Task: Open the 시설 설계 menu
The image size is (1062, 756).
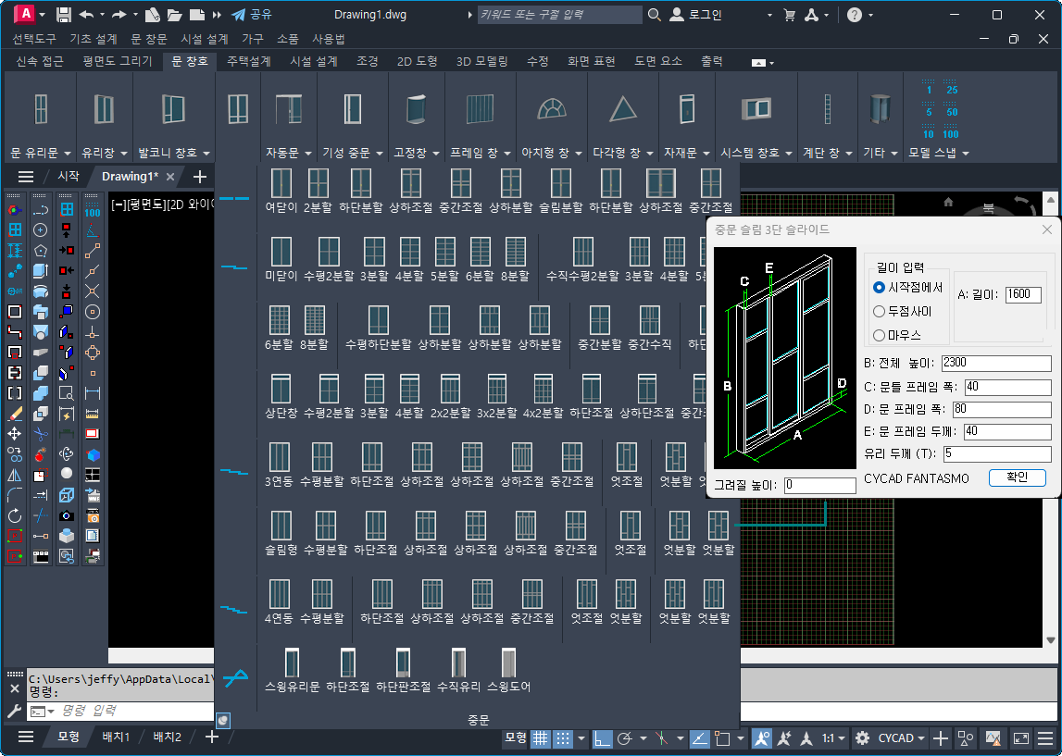Action: point(204,39)
